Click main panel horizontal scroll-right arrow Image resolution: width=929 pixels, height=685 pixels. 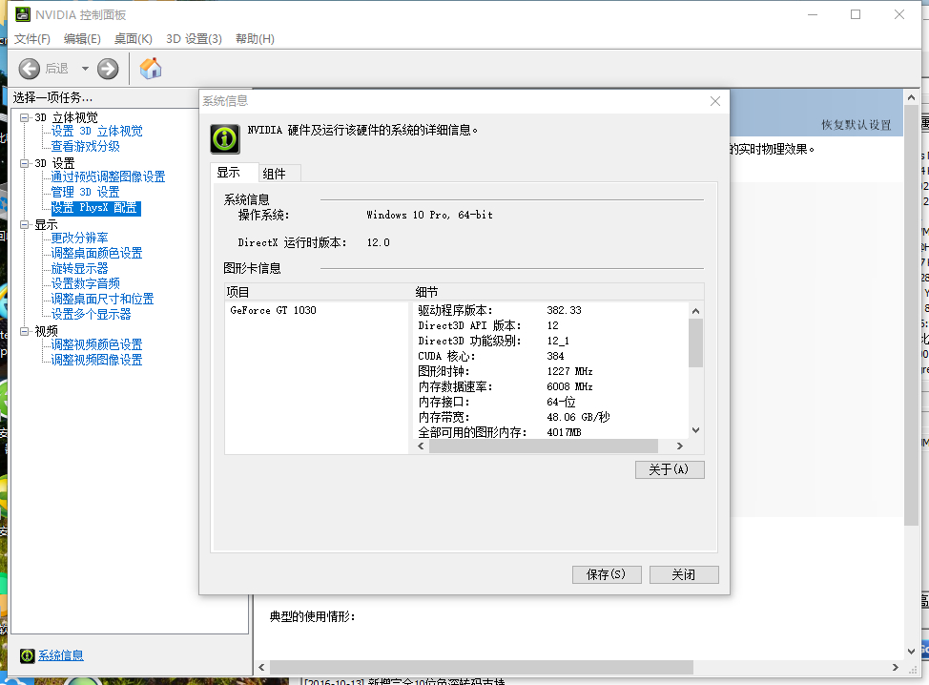pos(896,667)
